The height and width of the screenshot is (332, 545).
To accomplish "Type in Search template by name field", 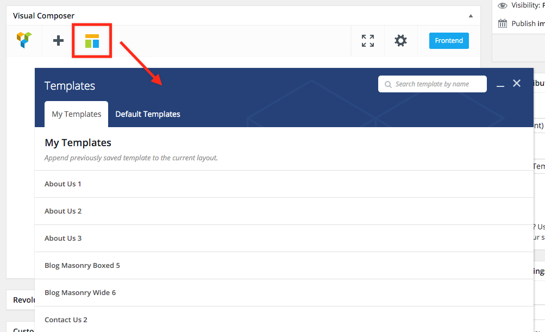I will (x=437, y=84).
